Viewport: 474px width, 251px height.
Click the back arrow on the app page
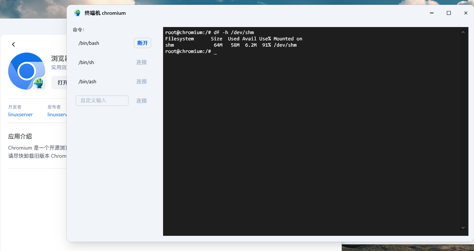coord(13,44)
